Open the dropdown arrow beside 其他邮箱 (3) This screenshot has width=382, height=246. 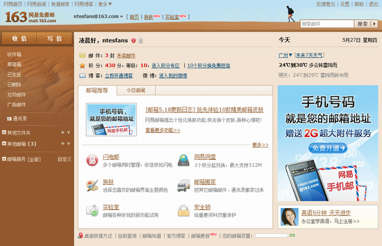pyautogui.click(x=68, y=143)
